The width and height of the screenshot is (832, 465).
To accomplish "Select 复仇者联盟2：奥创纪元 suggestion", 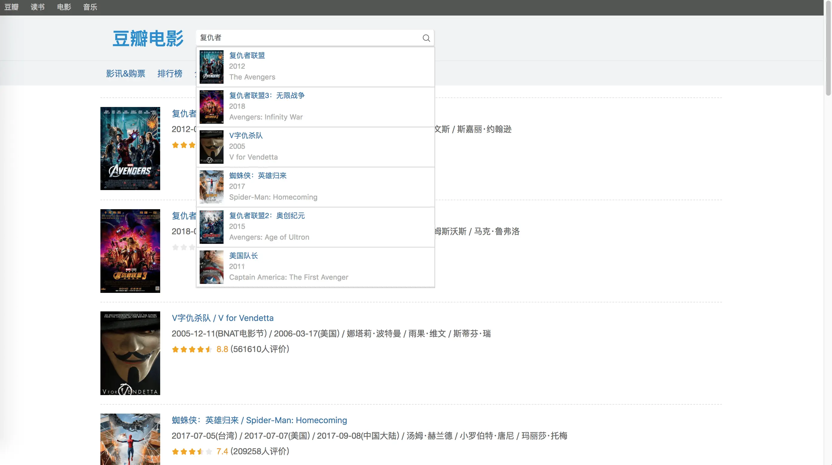I will [x=267, y=216].
